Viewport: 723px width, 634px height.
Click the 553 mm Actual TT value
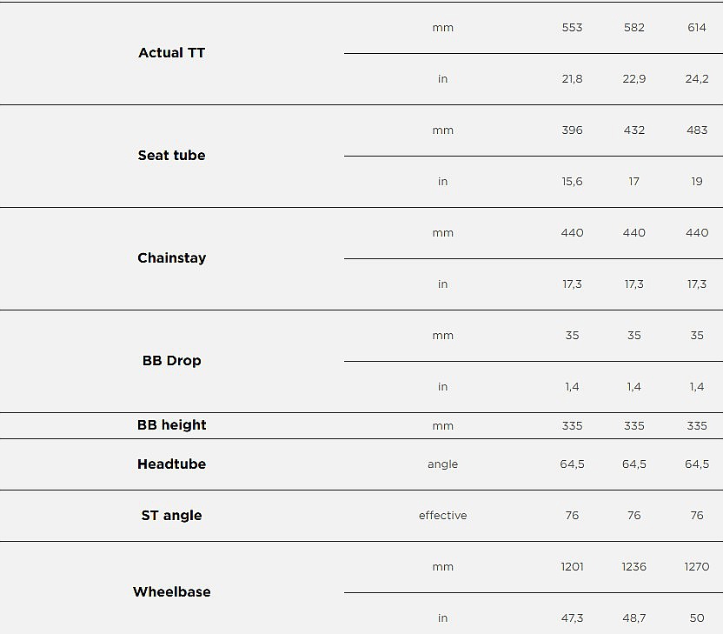572,28
